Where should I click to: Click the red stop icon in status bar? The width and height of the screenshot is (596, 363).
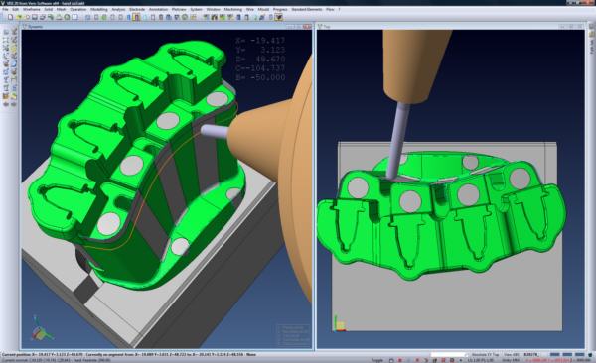click(x=400, y=360)
